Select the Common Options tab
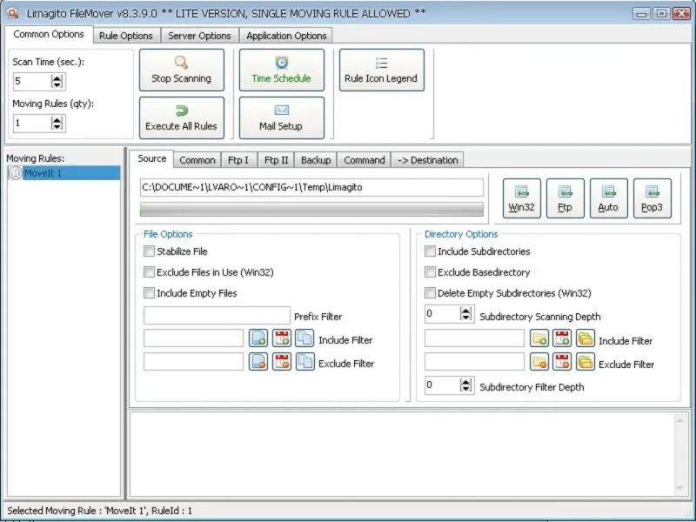The width and height of the screenshot is (696, 522). (x=49, y=34)
